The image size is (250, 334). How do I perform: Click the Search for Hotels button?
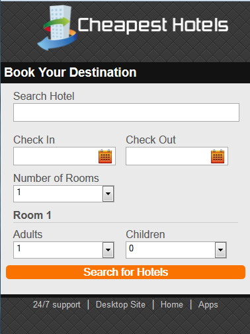coord(126,272)
